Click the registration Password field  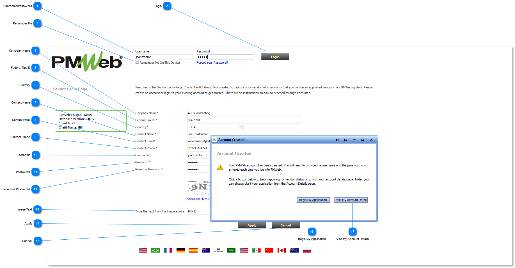pyautogui.click(x=199, y=162)
